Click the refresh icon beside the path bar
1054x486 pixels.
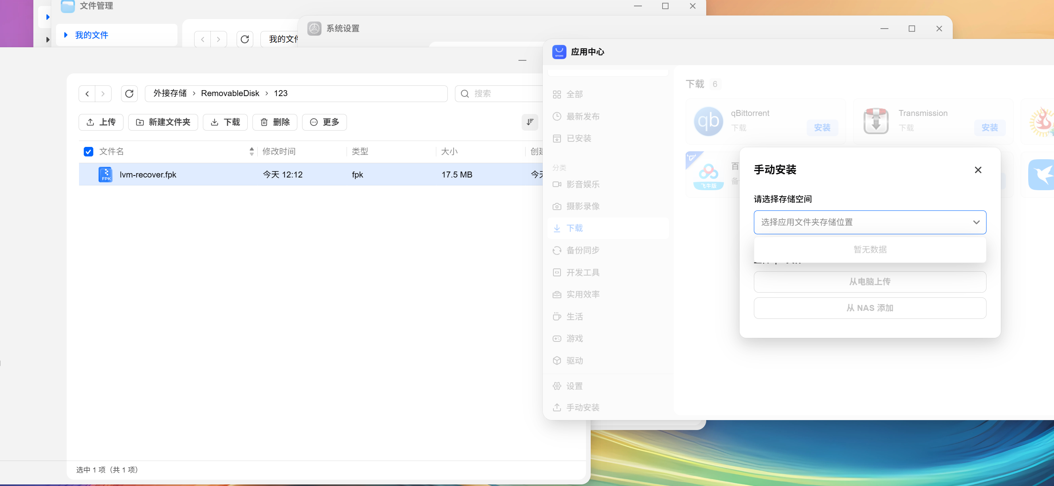(129, 94)
